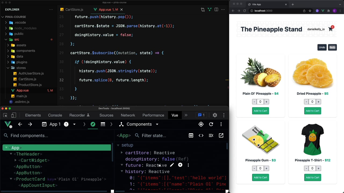This screenshot has height=193, width=344.
Task: Expand the CartWidget component node
Action: [x=16, y=160]
